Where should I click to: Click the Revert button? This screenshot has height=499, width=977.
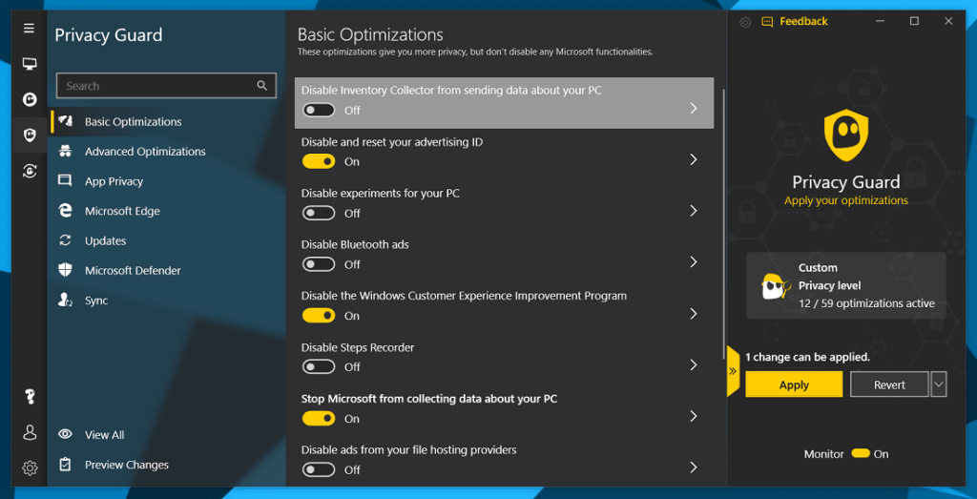coord(889,385)
